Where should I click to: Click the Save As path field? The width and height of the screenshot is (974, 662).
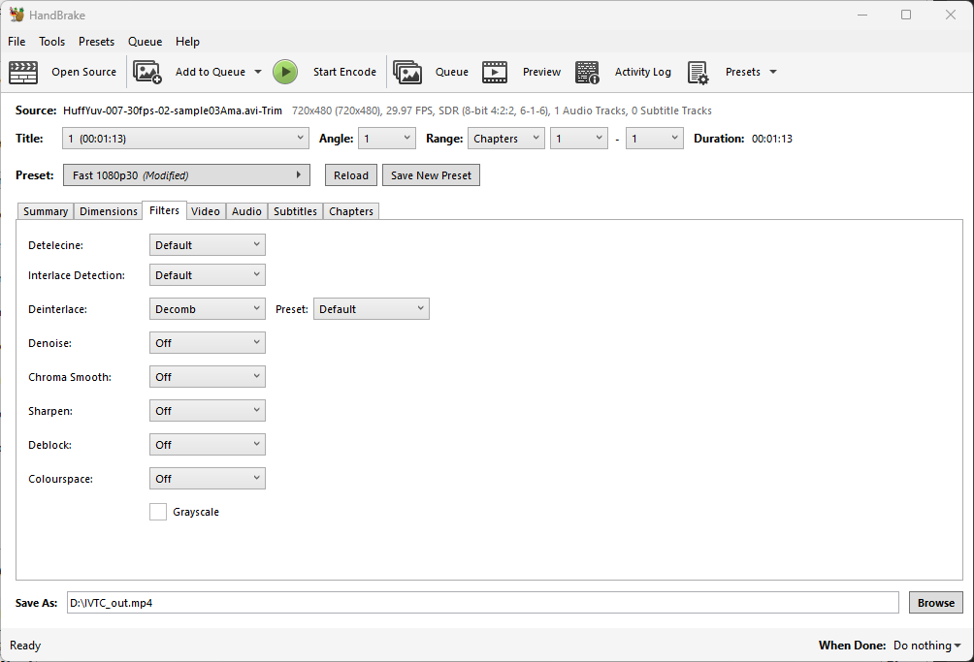(x=483, y=603)
